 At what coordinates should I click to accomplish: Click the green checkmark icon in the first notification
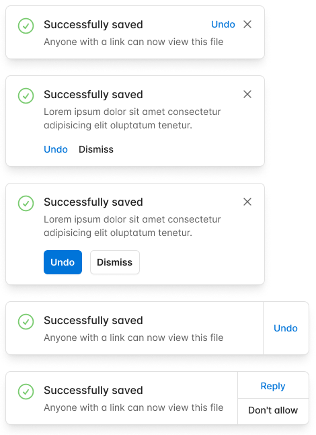26,26
